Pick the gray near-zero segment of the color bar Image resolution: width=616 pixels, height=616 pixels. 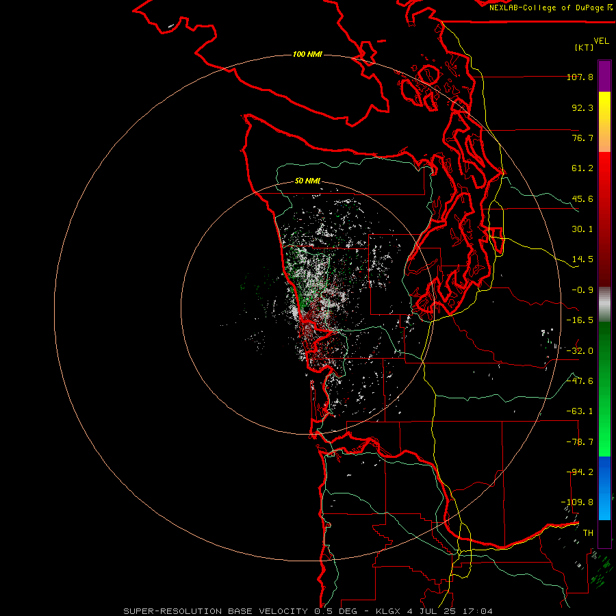pos(604,305)
